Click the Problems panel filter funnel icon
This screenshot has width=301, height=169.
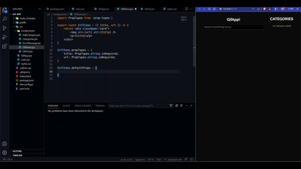pos(171,106)
